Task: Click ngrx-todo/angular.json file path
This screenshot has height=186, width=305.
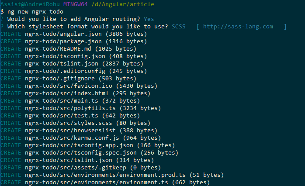Action: pos(63,34)
